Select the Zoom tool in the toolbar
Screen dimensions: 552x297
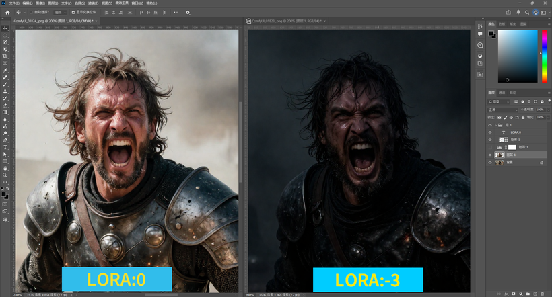tap(5, 175)
